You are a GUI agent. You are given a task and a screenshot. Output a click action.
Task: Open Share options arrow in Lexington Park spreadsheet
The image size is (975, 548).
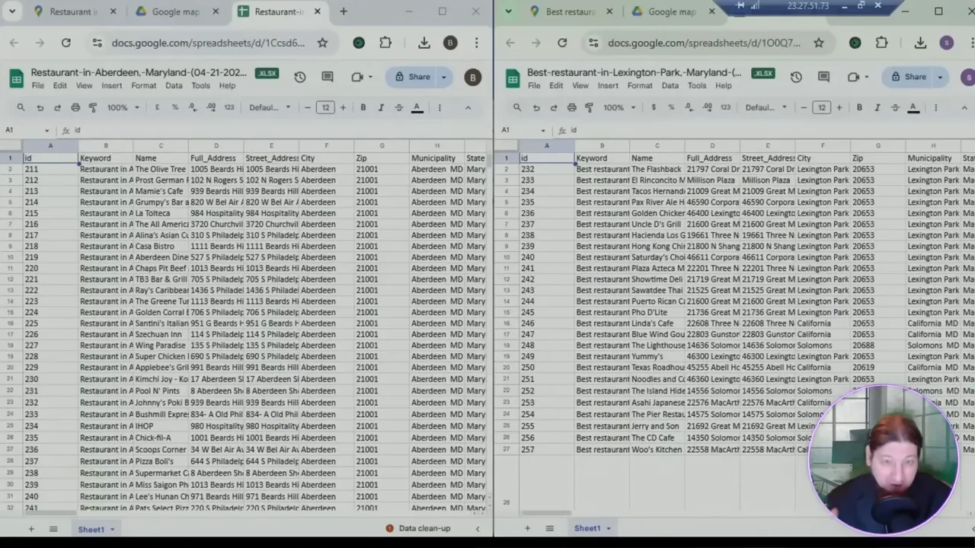940,77
